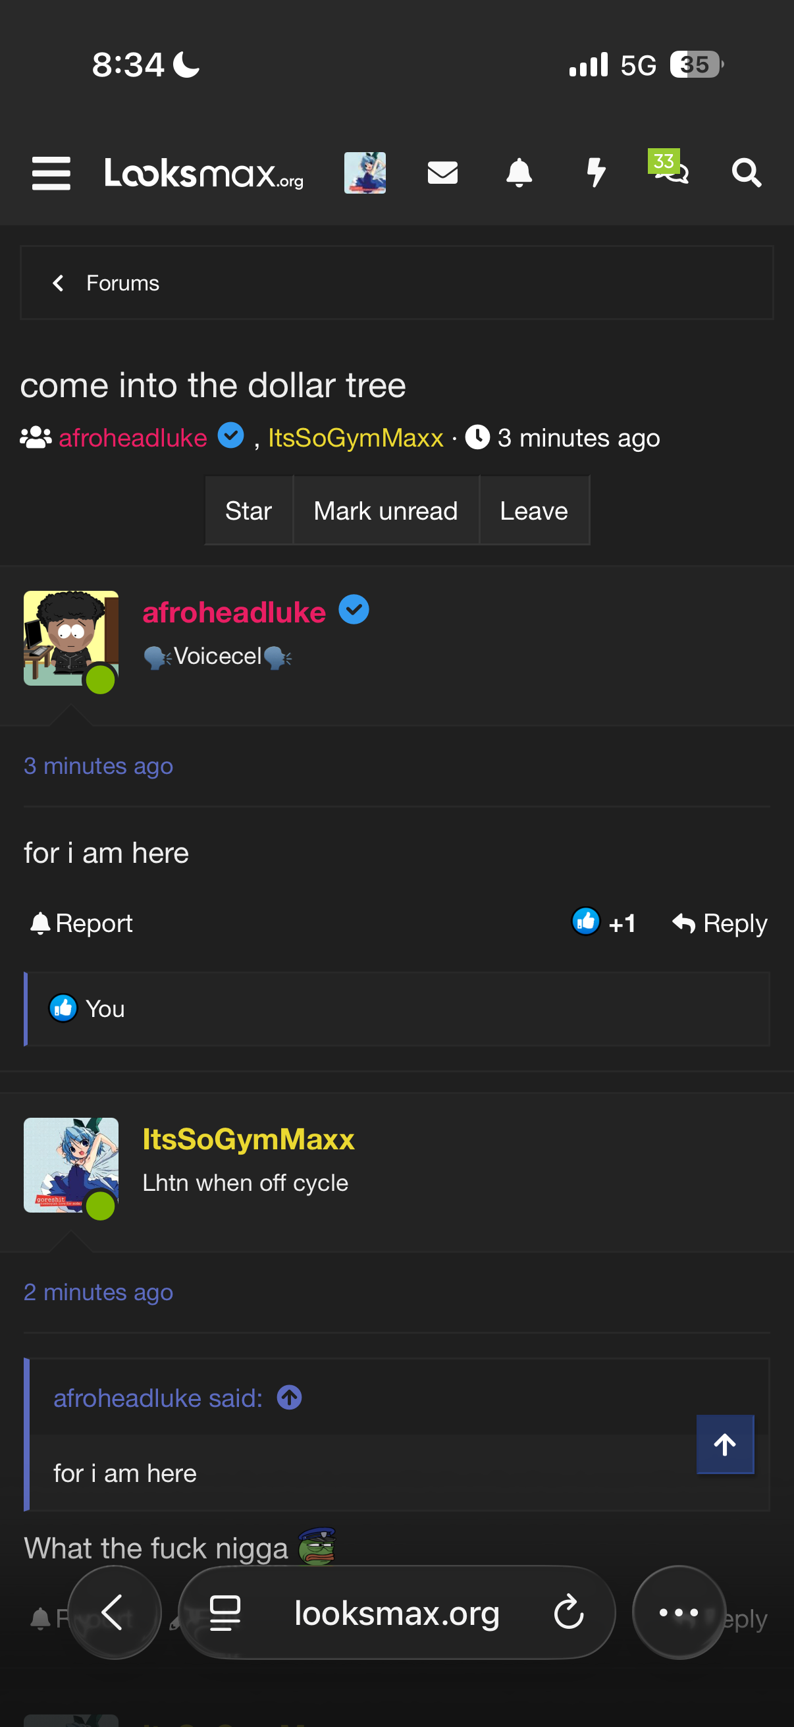Open the search magnifier icon
The image size is (794, 1727).
[x=746, y=173]
